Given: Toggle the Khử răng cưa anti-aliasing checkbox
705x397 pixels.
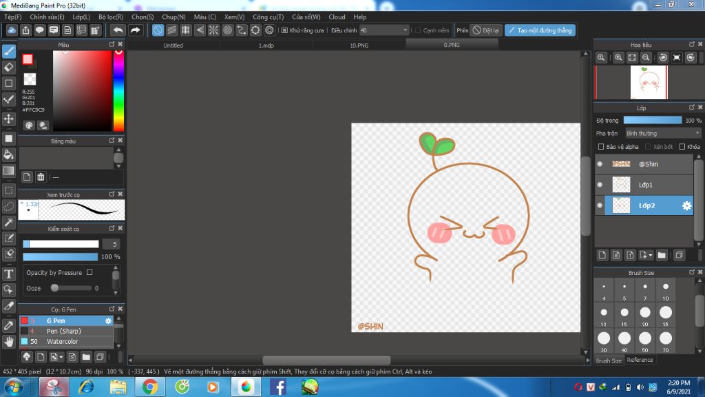Looking at the screenshot, I should pyautogui.click(x=284, y=30).
